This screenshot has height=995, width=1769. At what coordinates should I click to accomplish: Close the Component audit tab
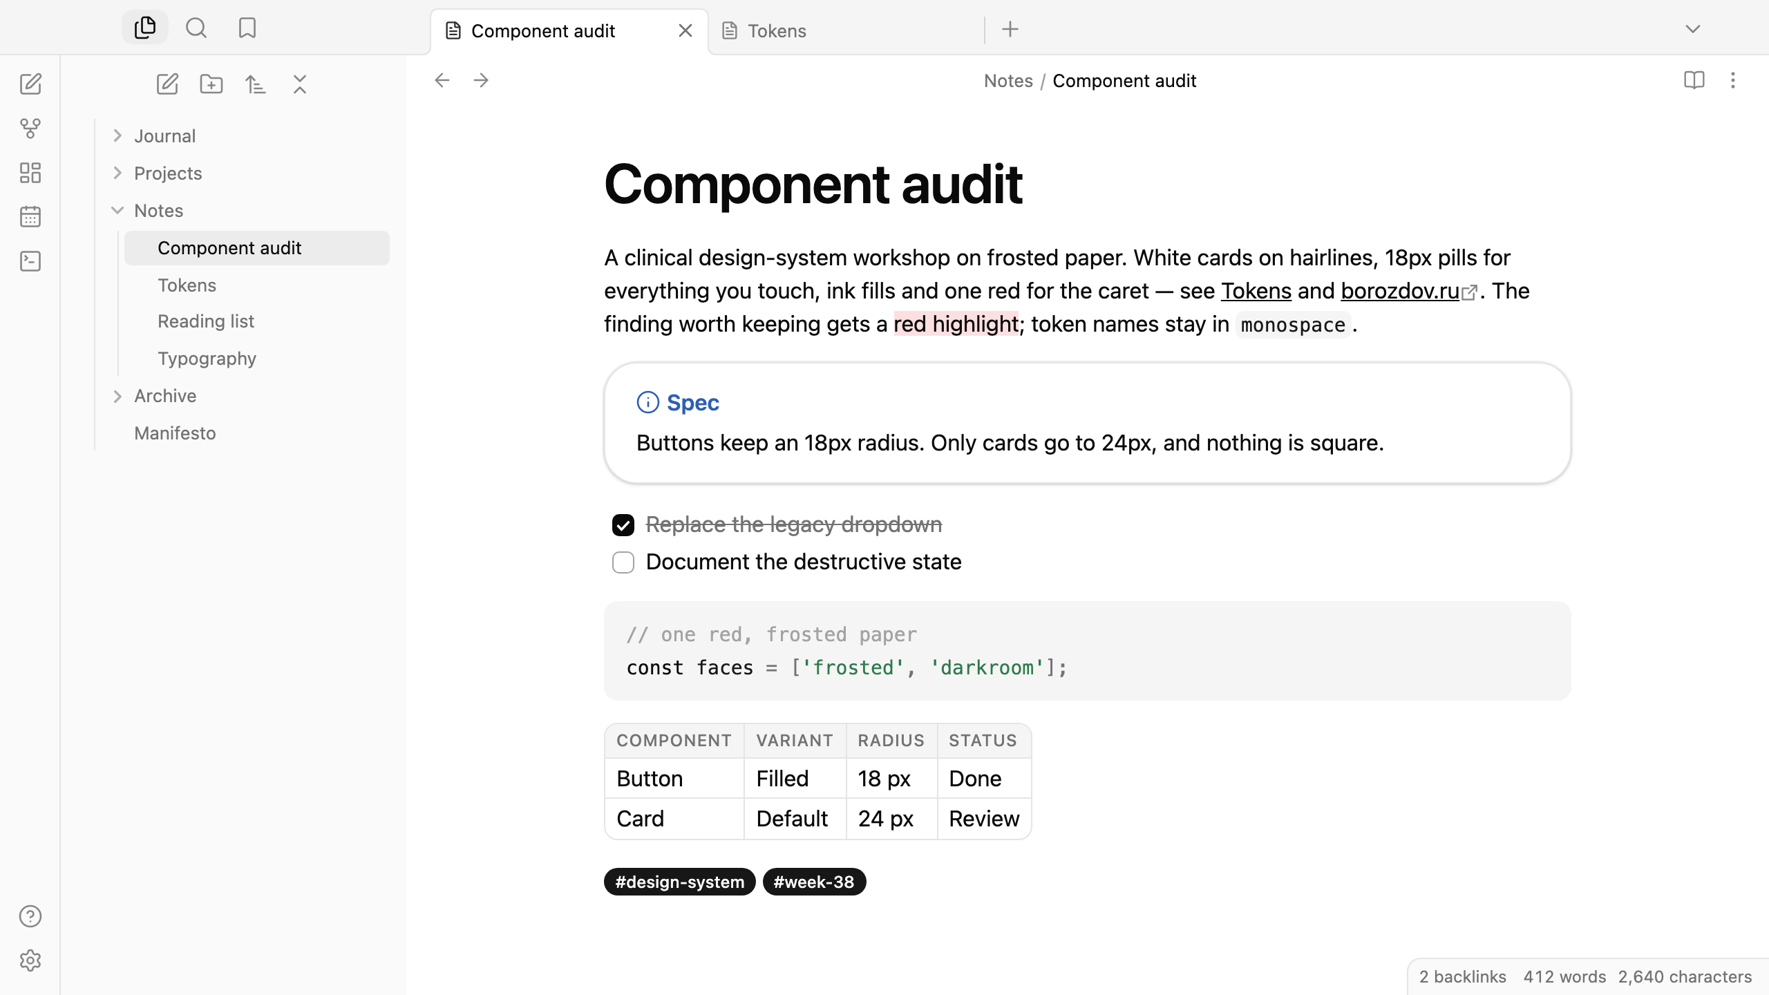click(x=685, y=31)
